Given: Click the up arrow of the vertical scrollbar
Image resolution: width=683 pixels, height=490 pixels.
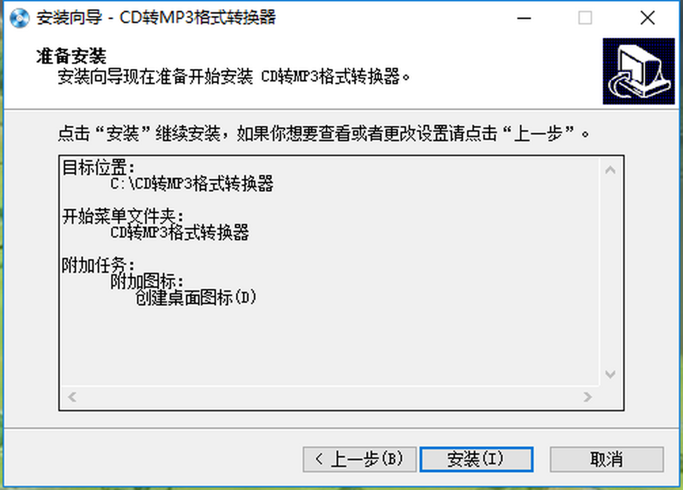Looking at the screenshot, I should tap(610, 170).
